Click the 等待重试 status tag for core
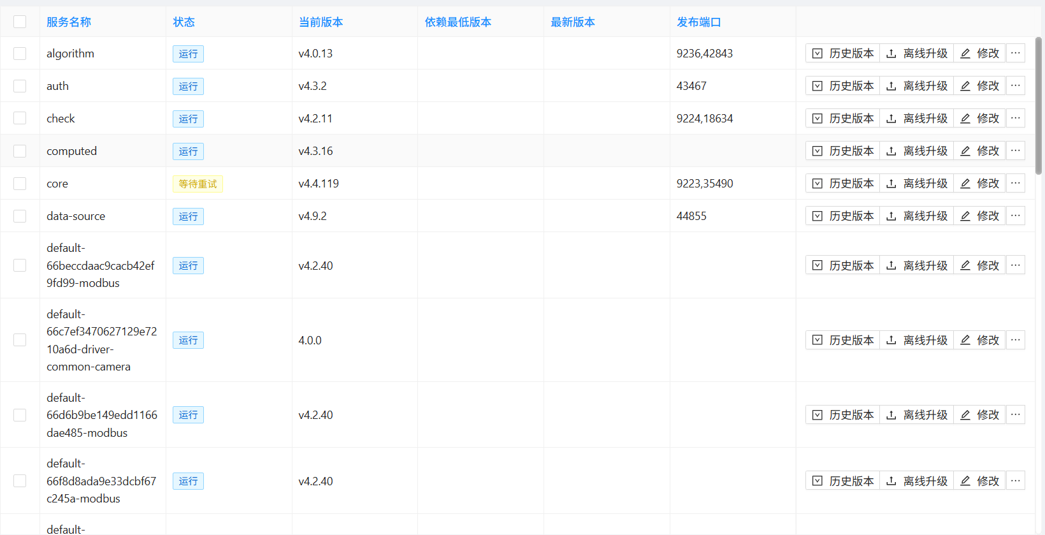Screen dimensions: 1045x535 pyautogui.click(x=198, y=184)
